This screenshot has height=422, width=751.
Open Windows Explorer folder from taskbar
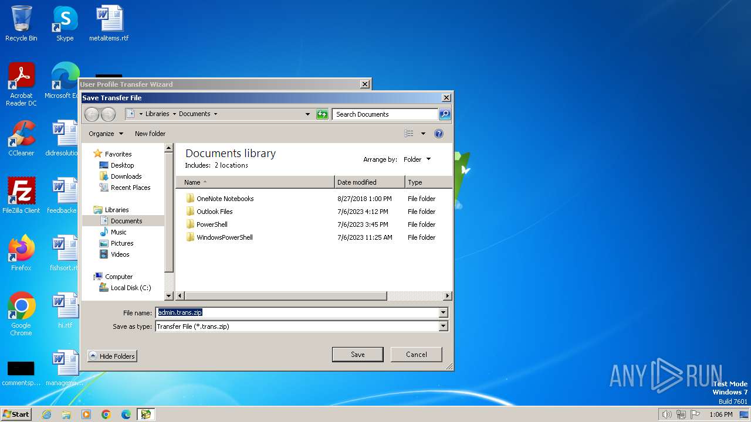pyautogui.click(x=66, y=414)
